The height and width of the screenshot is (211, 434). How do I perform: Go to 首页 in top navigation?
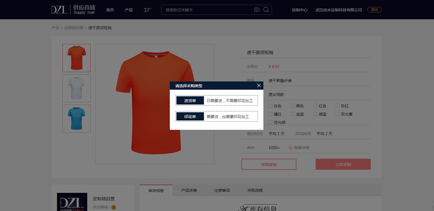click(110, 10)
